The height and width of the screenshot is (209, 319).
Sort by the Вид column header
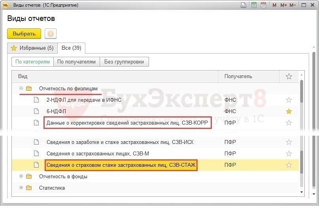[x=115, y=76]
